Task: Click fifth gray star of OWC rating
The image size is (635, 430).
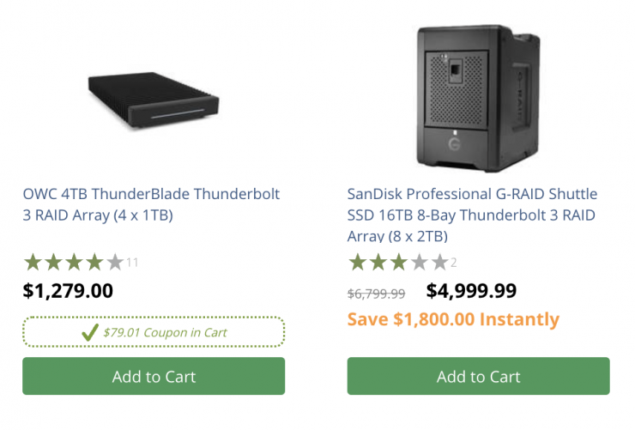Action: click(x=115, y=262)
